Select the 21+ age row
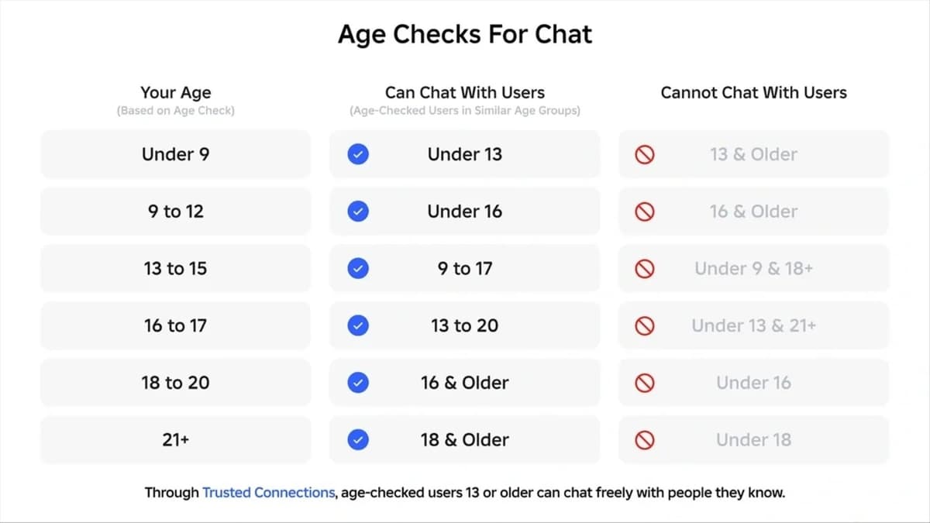930x523 pixels. [176, 440]
